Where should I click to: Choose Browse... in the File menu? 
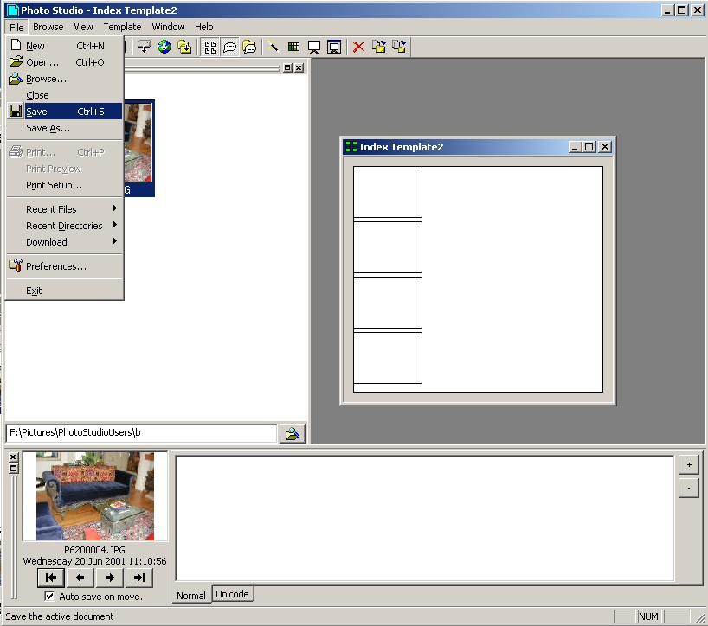tap(65, 79)
